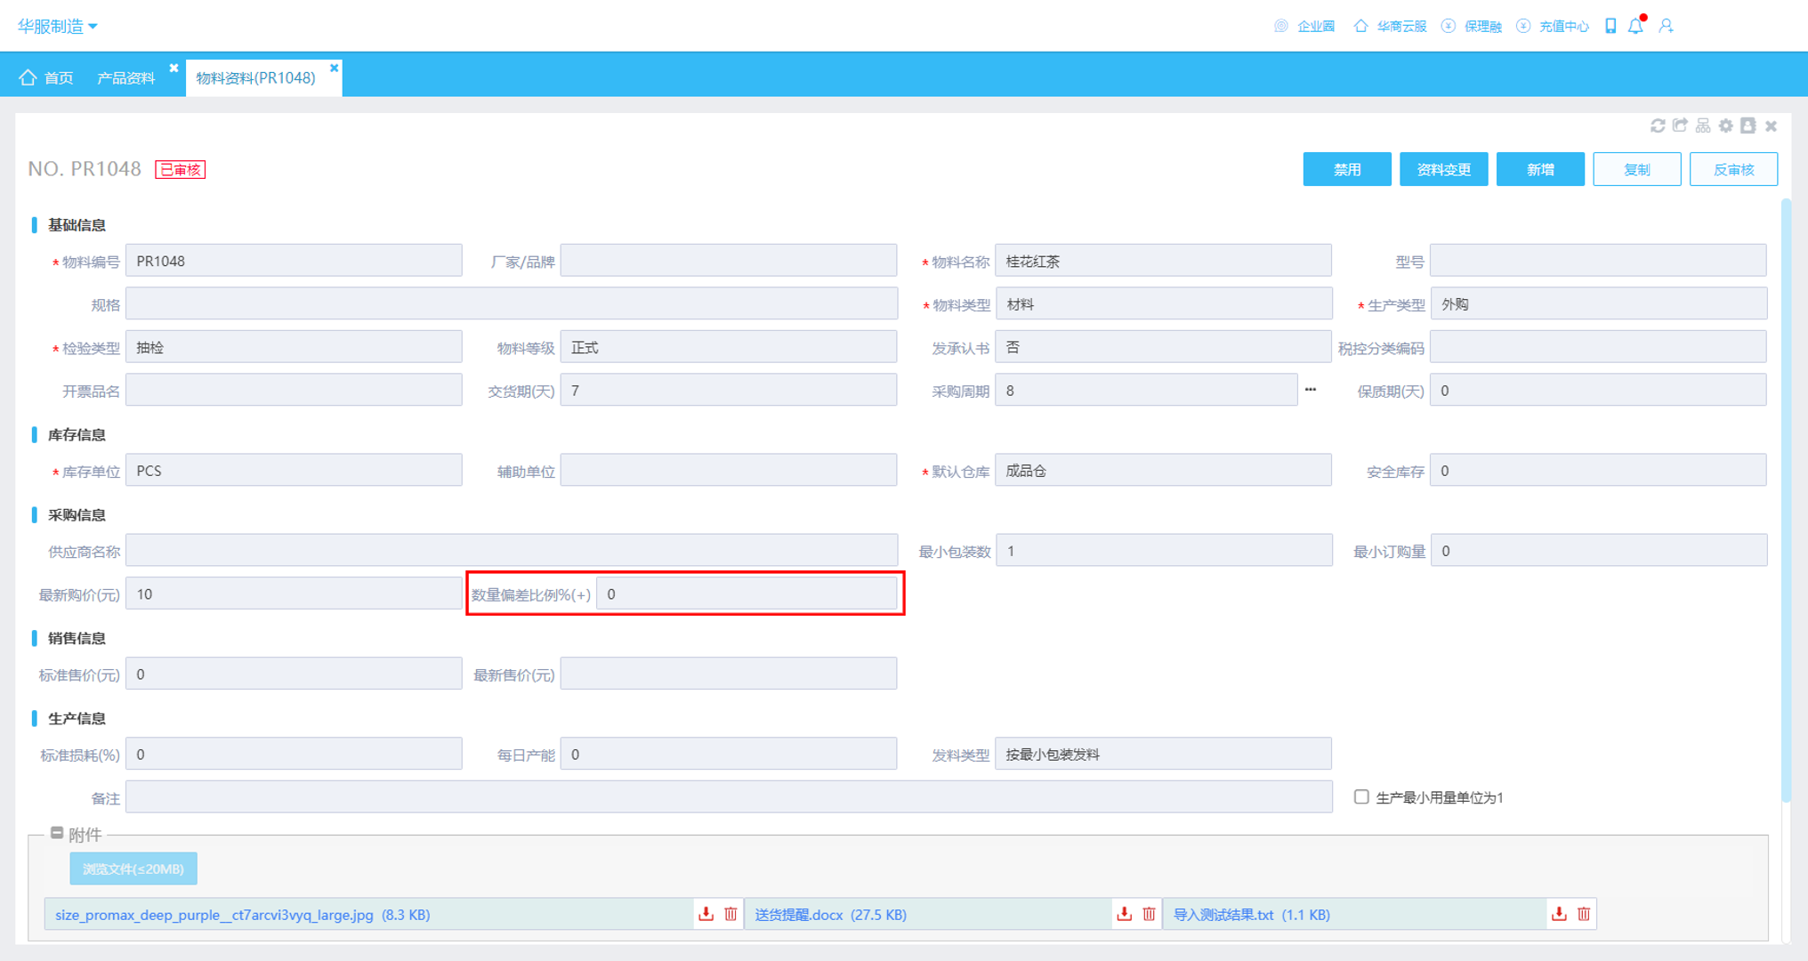
Task: Click the mobile phone icon
Action: click(x=1610, y=26)
